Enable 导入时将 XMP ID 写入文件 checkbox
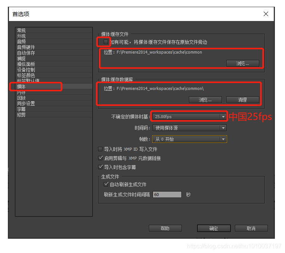This screenshot has height=253, width=285. (x=100, y=149)
